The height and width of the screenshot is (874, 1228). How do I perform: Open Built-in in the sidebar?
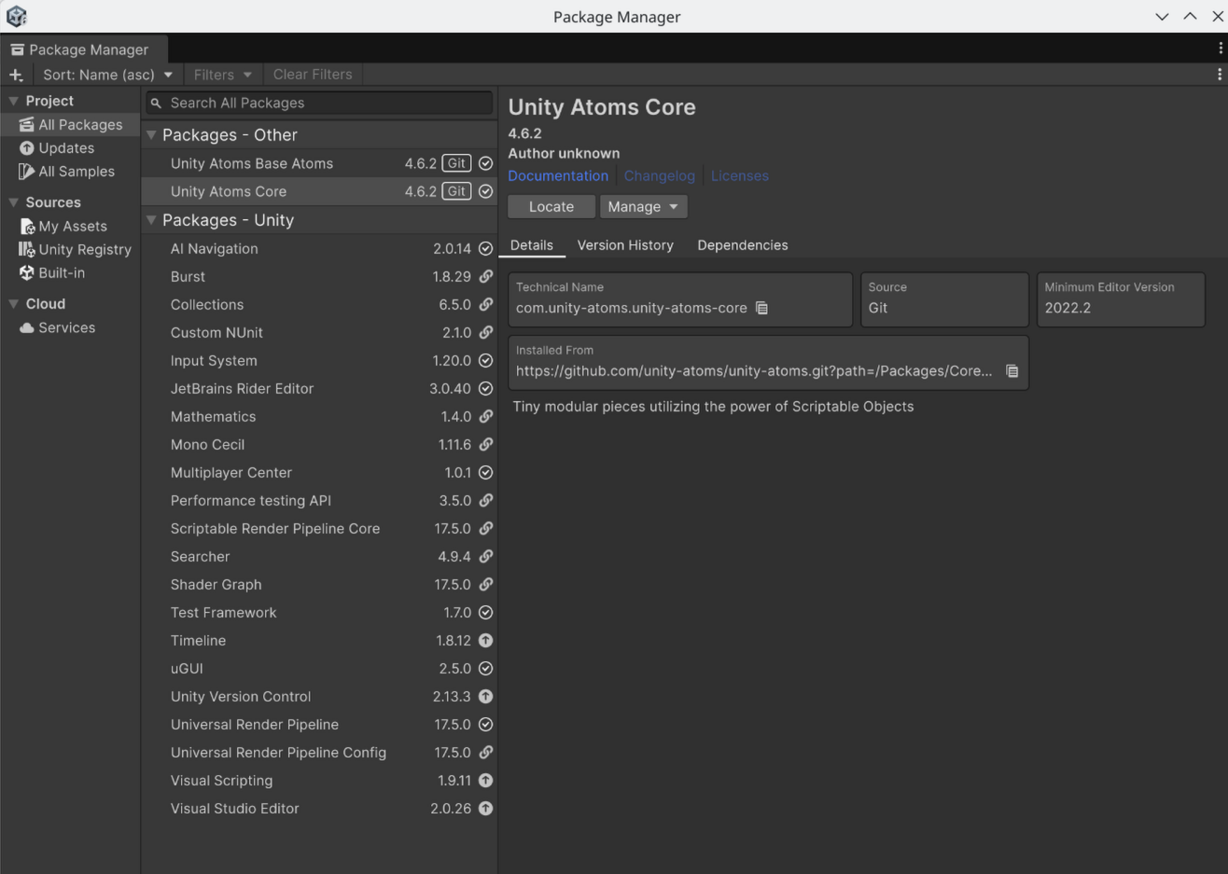71,273
